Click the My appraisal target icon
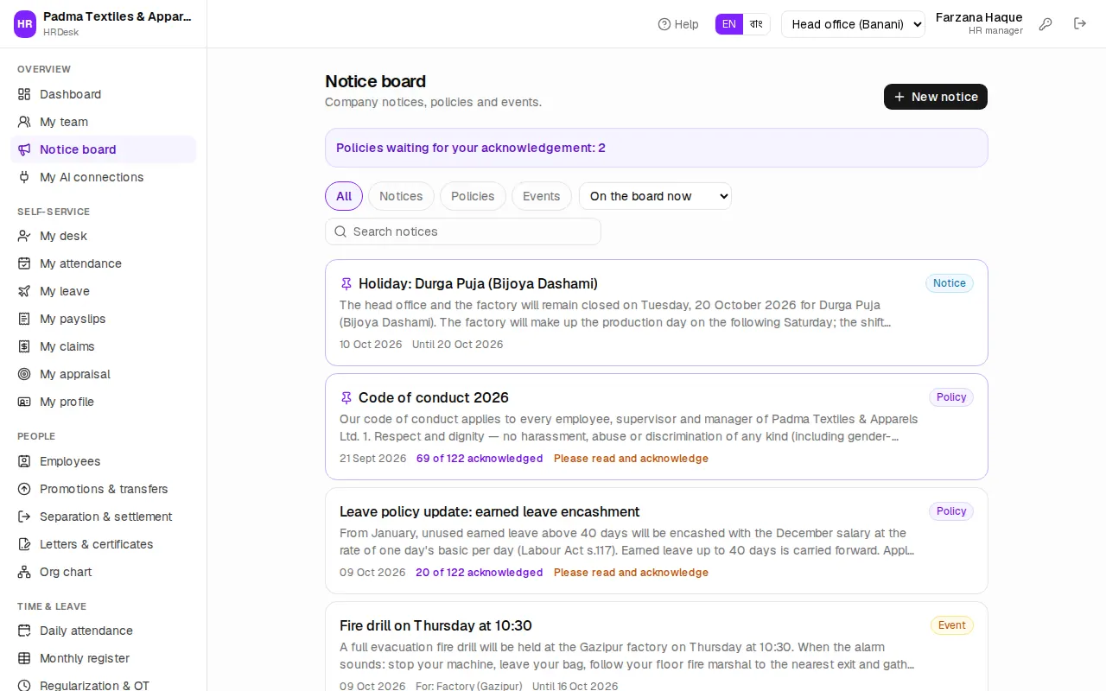The height and width of the screenshot is (691, 1106). tap(24, 374)
